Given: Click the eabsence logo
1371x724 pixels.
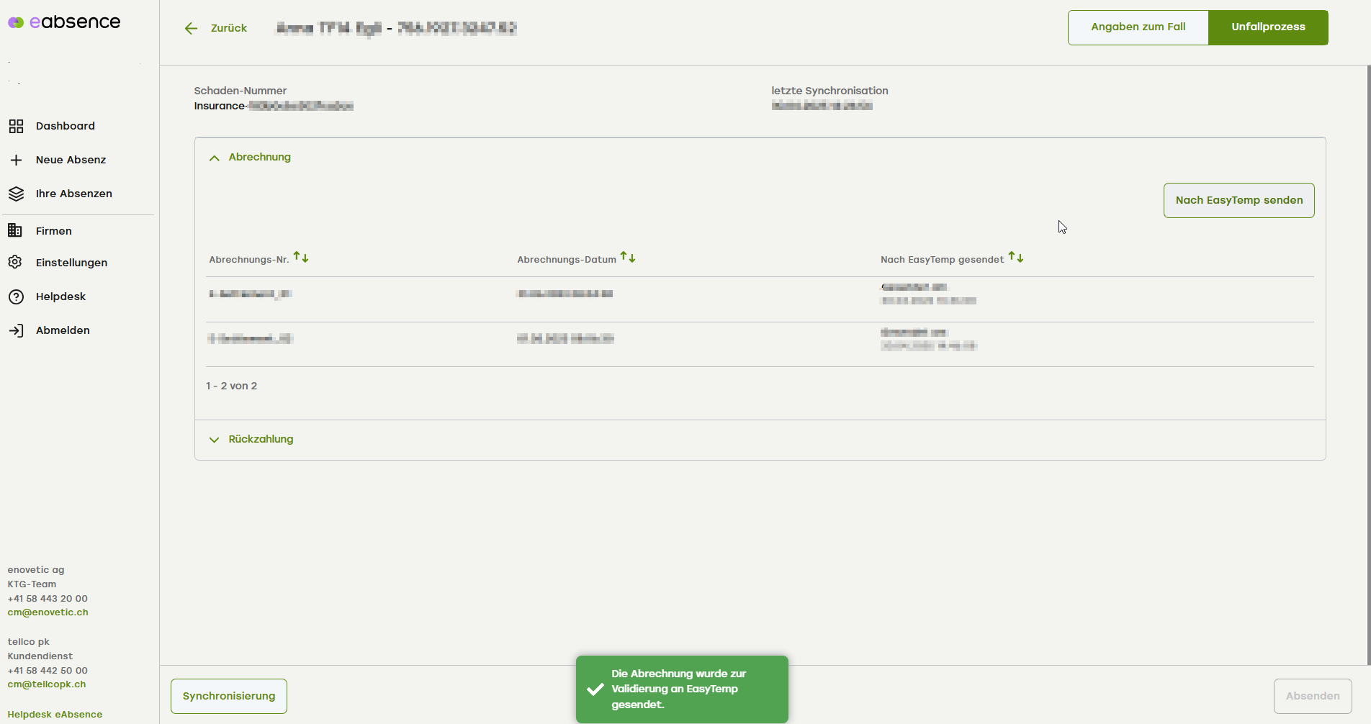Looking at the screenshot, I should click(64, 22).
